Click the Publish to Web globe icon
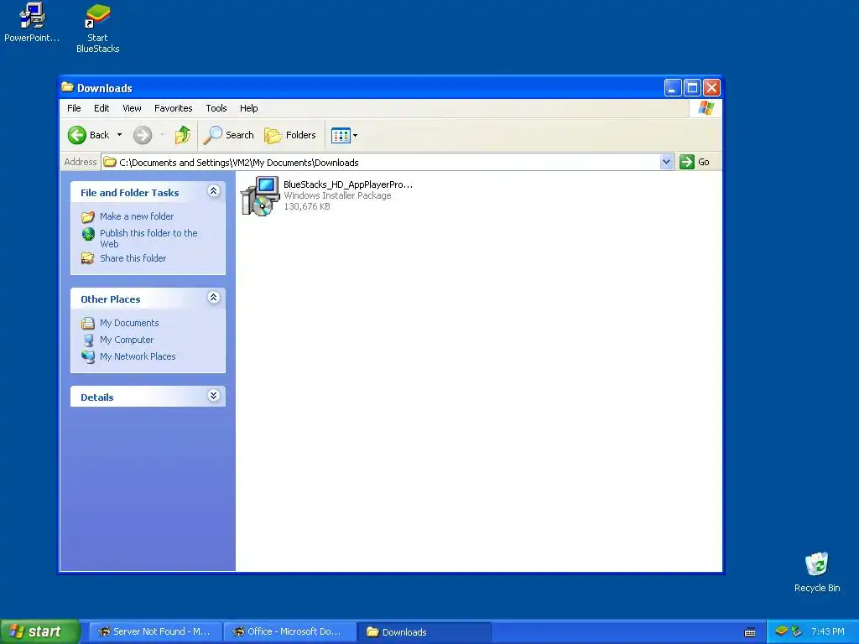Screen dimensions: 859x644 coord(87,234)
